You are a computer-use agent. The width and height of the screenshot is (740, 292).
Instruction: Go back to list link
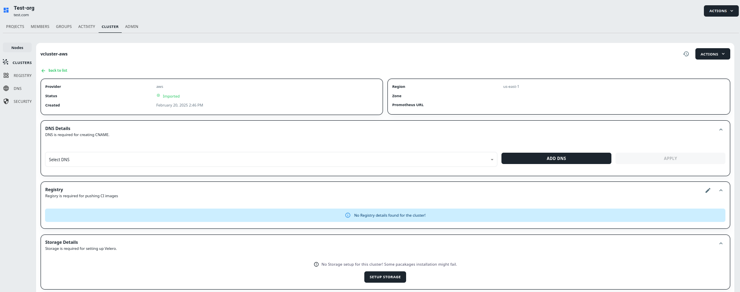tap(58, 70)
